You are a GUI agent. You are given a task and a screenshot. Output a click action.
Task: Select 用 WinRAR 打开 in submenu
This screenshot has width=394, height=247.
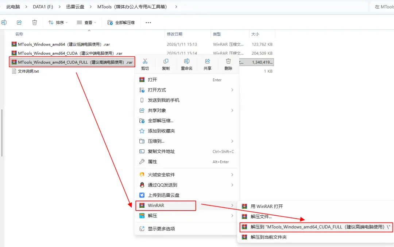(x=316, y=206)
